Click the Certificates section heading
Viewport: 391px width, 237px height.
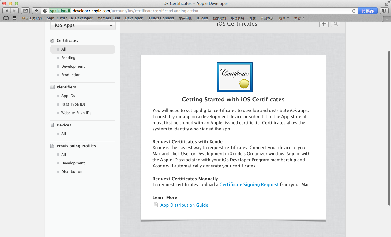67,40
